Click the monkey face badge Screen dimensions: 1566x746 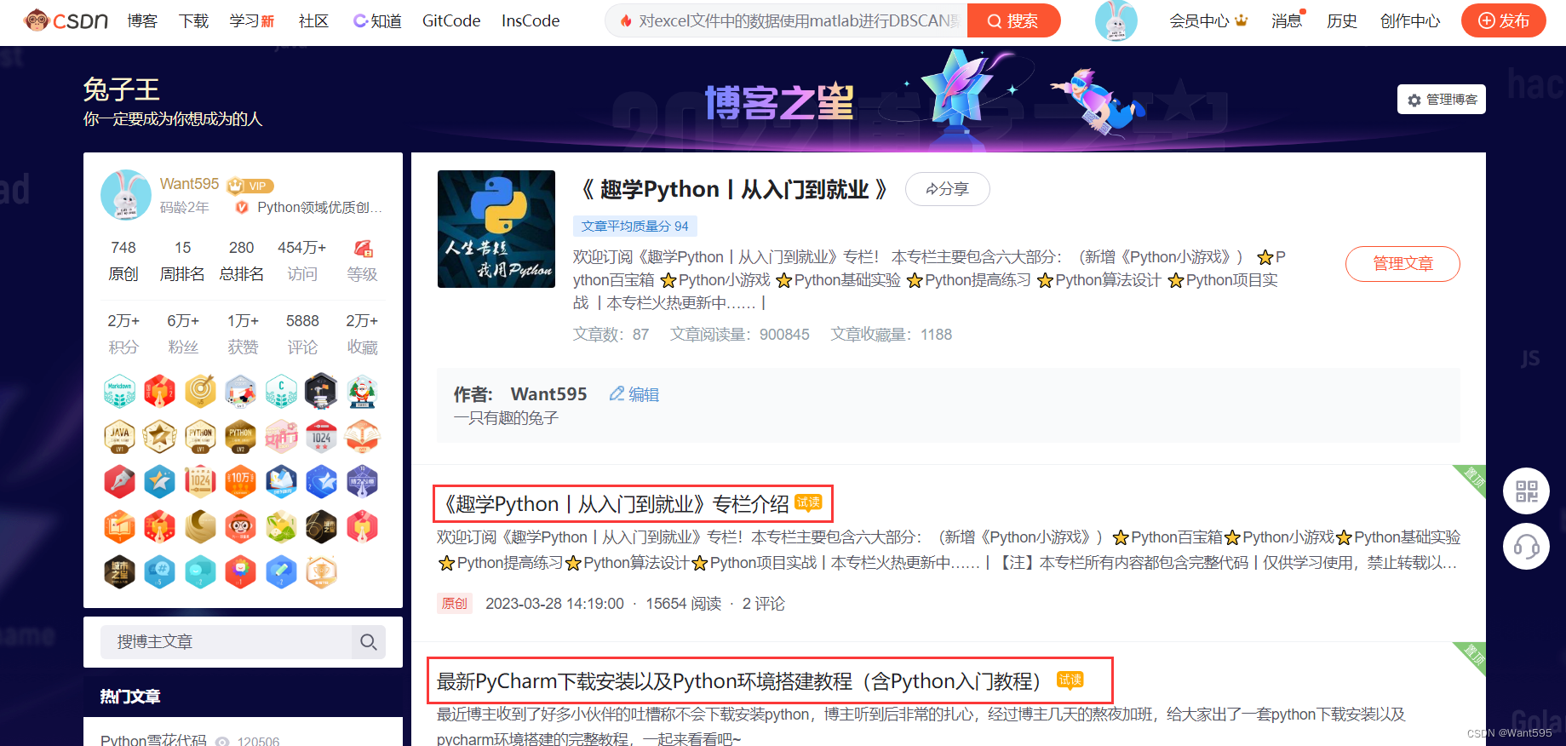click(241, 527)
